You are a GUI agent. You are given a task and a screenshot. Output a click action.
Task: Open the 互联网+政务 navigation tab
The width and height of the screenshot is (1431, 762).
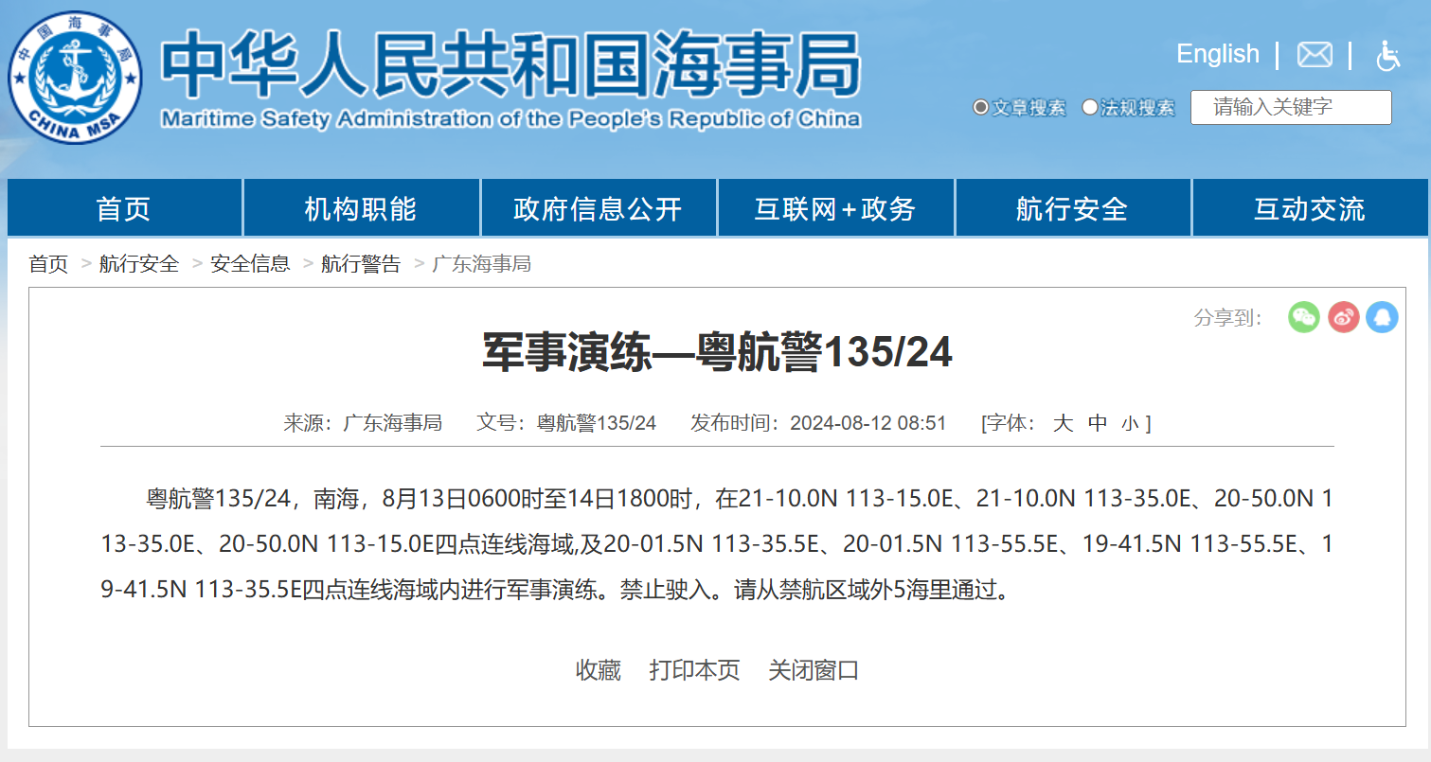[835, 208]
